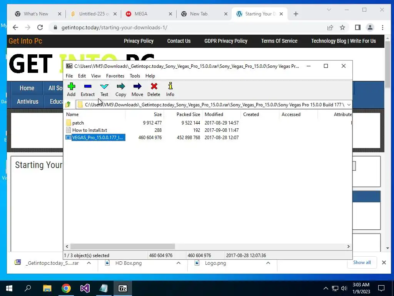
Task: Open the 7-Zip File menu
Action: coord(69,76)
